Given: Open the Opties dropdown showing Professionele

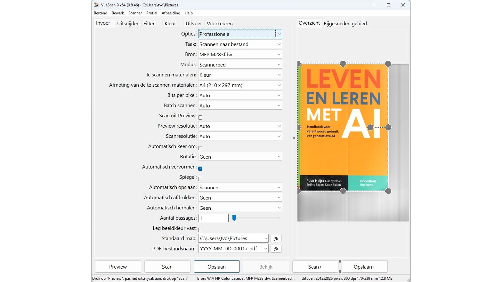Looking at the screenshot, I should 240,34.
